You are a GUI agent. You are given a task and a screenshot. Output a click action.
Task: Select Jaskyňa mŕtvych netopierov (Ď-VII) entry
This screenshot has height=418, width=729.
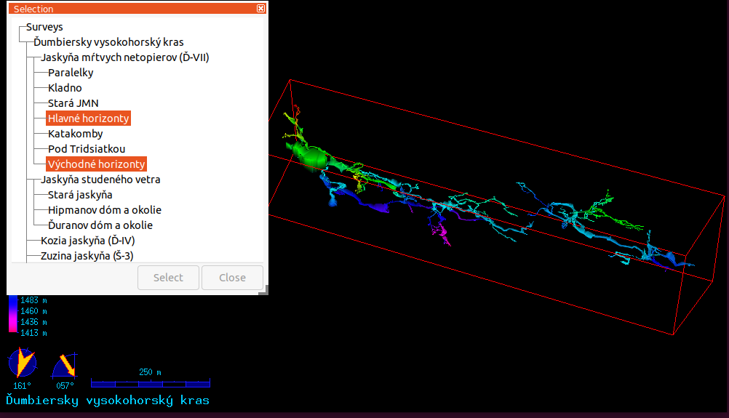(x=124, y=57)
